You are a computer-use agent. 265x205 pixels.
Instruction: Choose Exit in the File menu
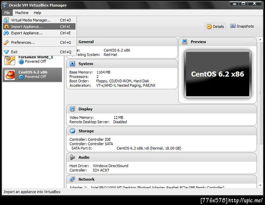click(39, 52)
